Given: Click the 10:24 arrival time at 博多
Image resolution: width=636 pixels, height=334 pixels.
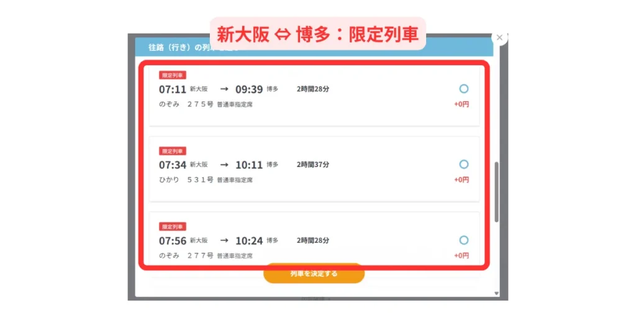Looking at the screenshot, I should pos(249,241).
